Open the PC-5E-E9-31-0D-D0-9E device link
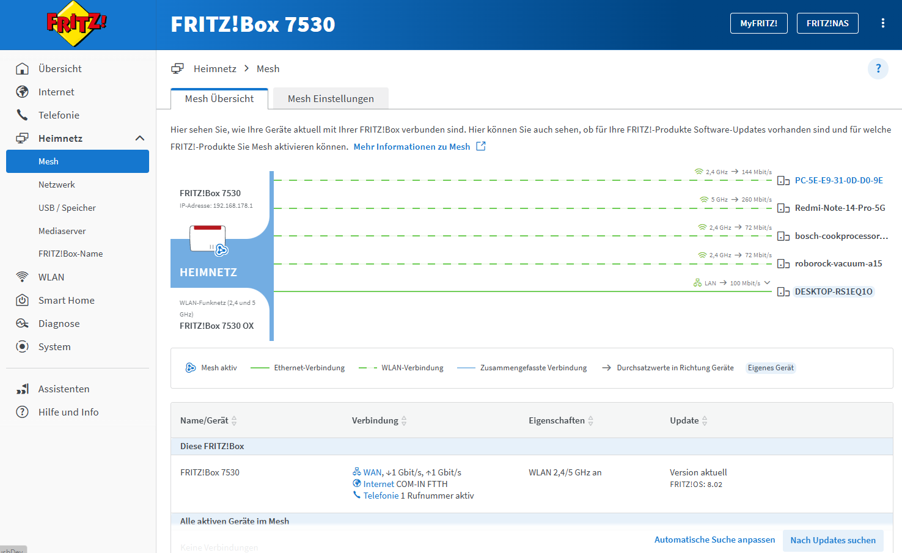Image resolution: width=902 pixels, height=553 pixels. click(x=839, y=180)
